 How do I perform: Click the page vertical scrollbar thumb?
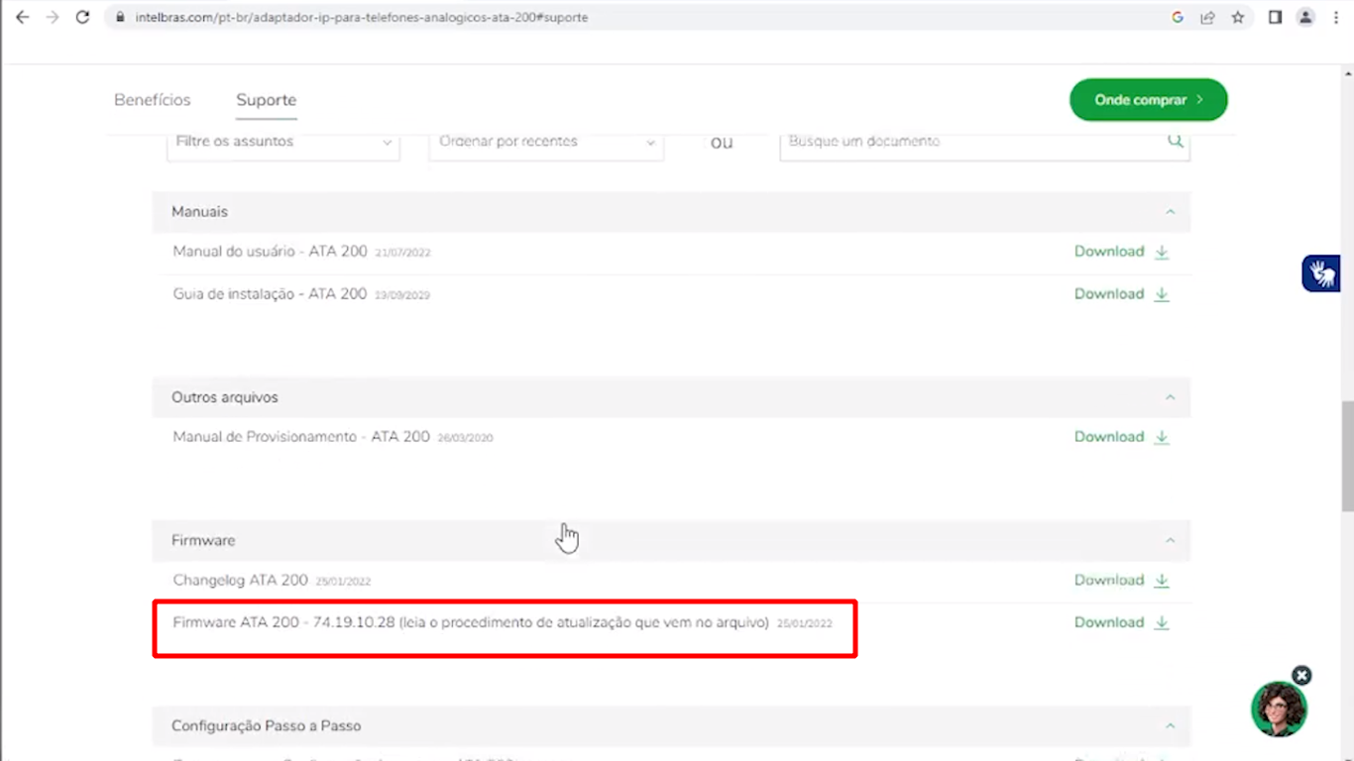(x=1347, y=456)
